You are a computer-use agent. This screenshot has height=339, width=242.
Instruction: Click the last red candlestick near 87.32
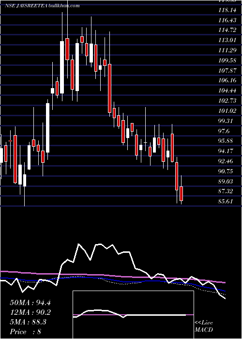pos(181,194)
